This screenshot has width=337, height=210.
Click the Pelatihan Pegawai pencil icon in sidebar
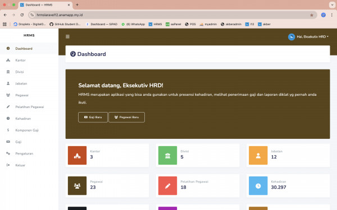(8, 107)
